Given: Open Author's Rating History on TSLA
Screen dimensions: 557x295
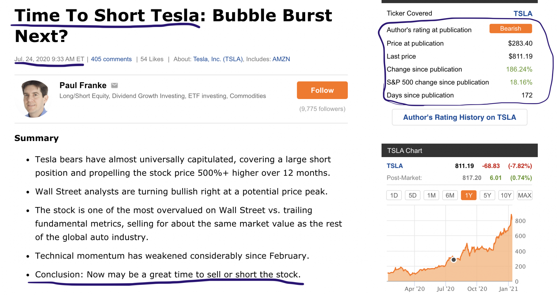Looking at the screenshot, I should (x=459, y=117).
